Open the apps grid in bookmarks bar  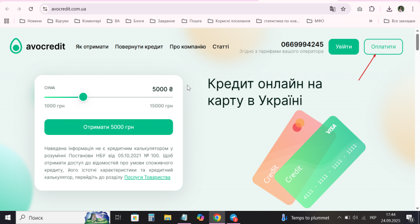click(7, 21)
